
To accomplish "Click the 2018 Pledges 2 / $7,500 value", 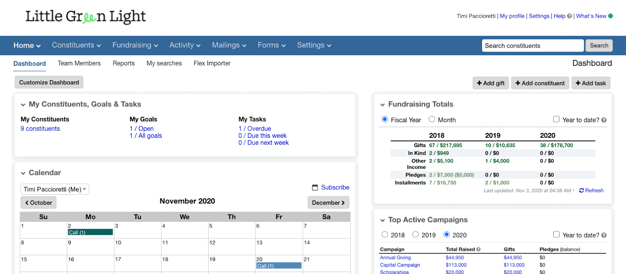I will [452, 175].
